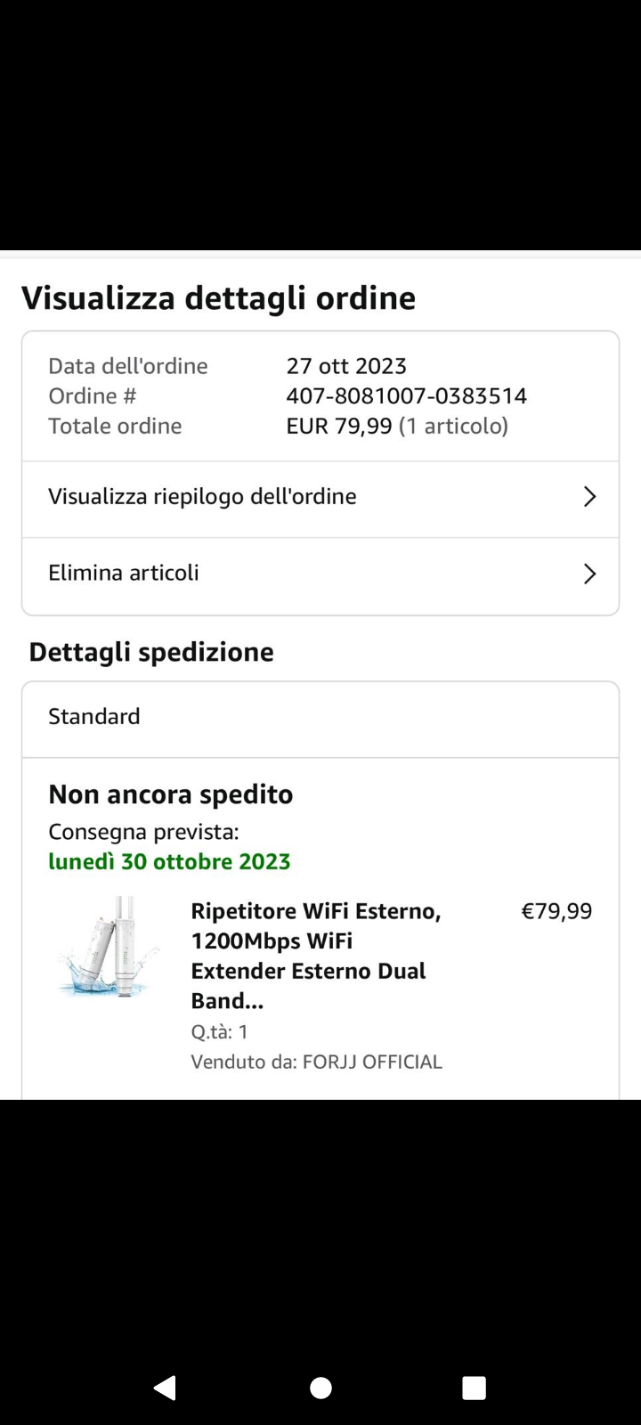Click order date 27 ott 2023
The width and height of the screenshot is (641, 1425).
[x=346, y=366]
